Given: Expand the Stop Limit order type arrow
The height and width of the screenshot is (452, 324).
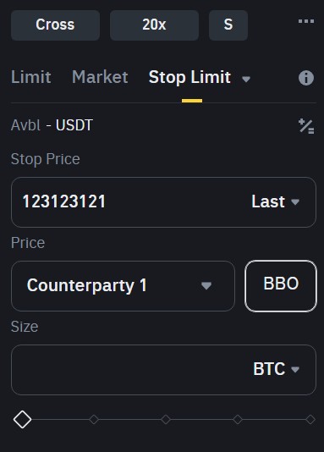Looking at the screenshot, I should click(x=246, y=79).
